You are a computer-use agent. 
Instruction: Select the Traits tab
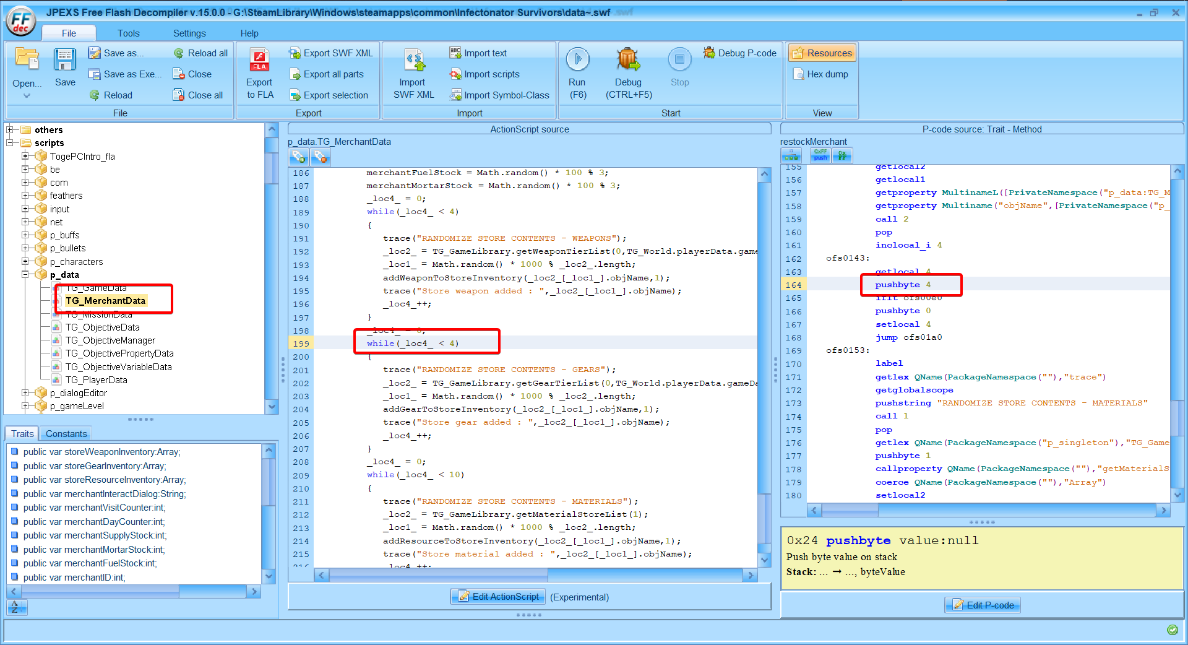pyautogui.click(x=22, y=434)
